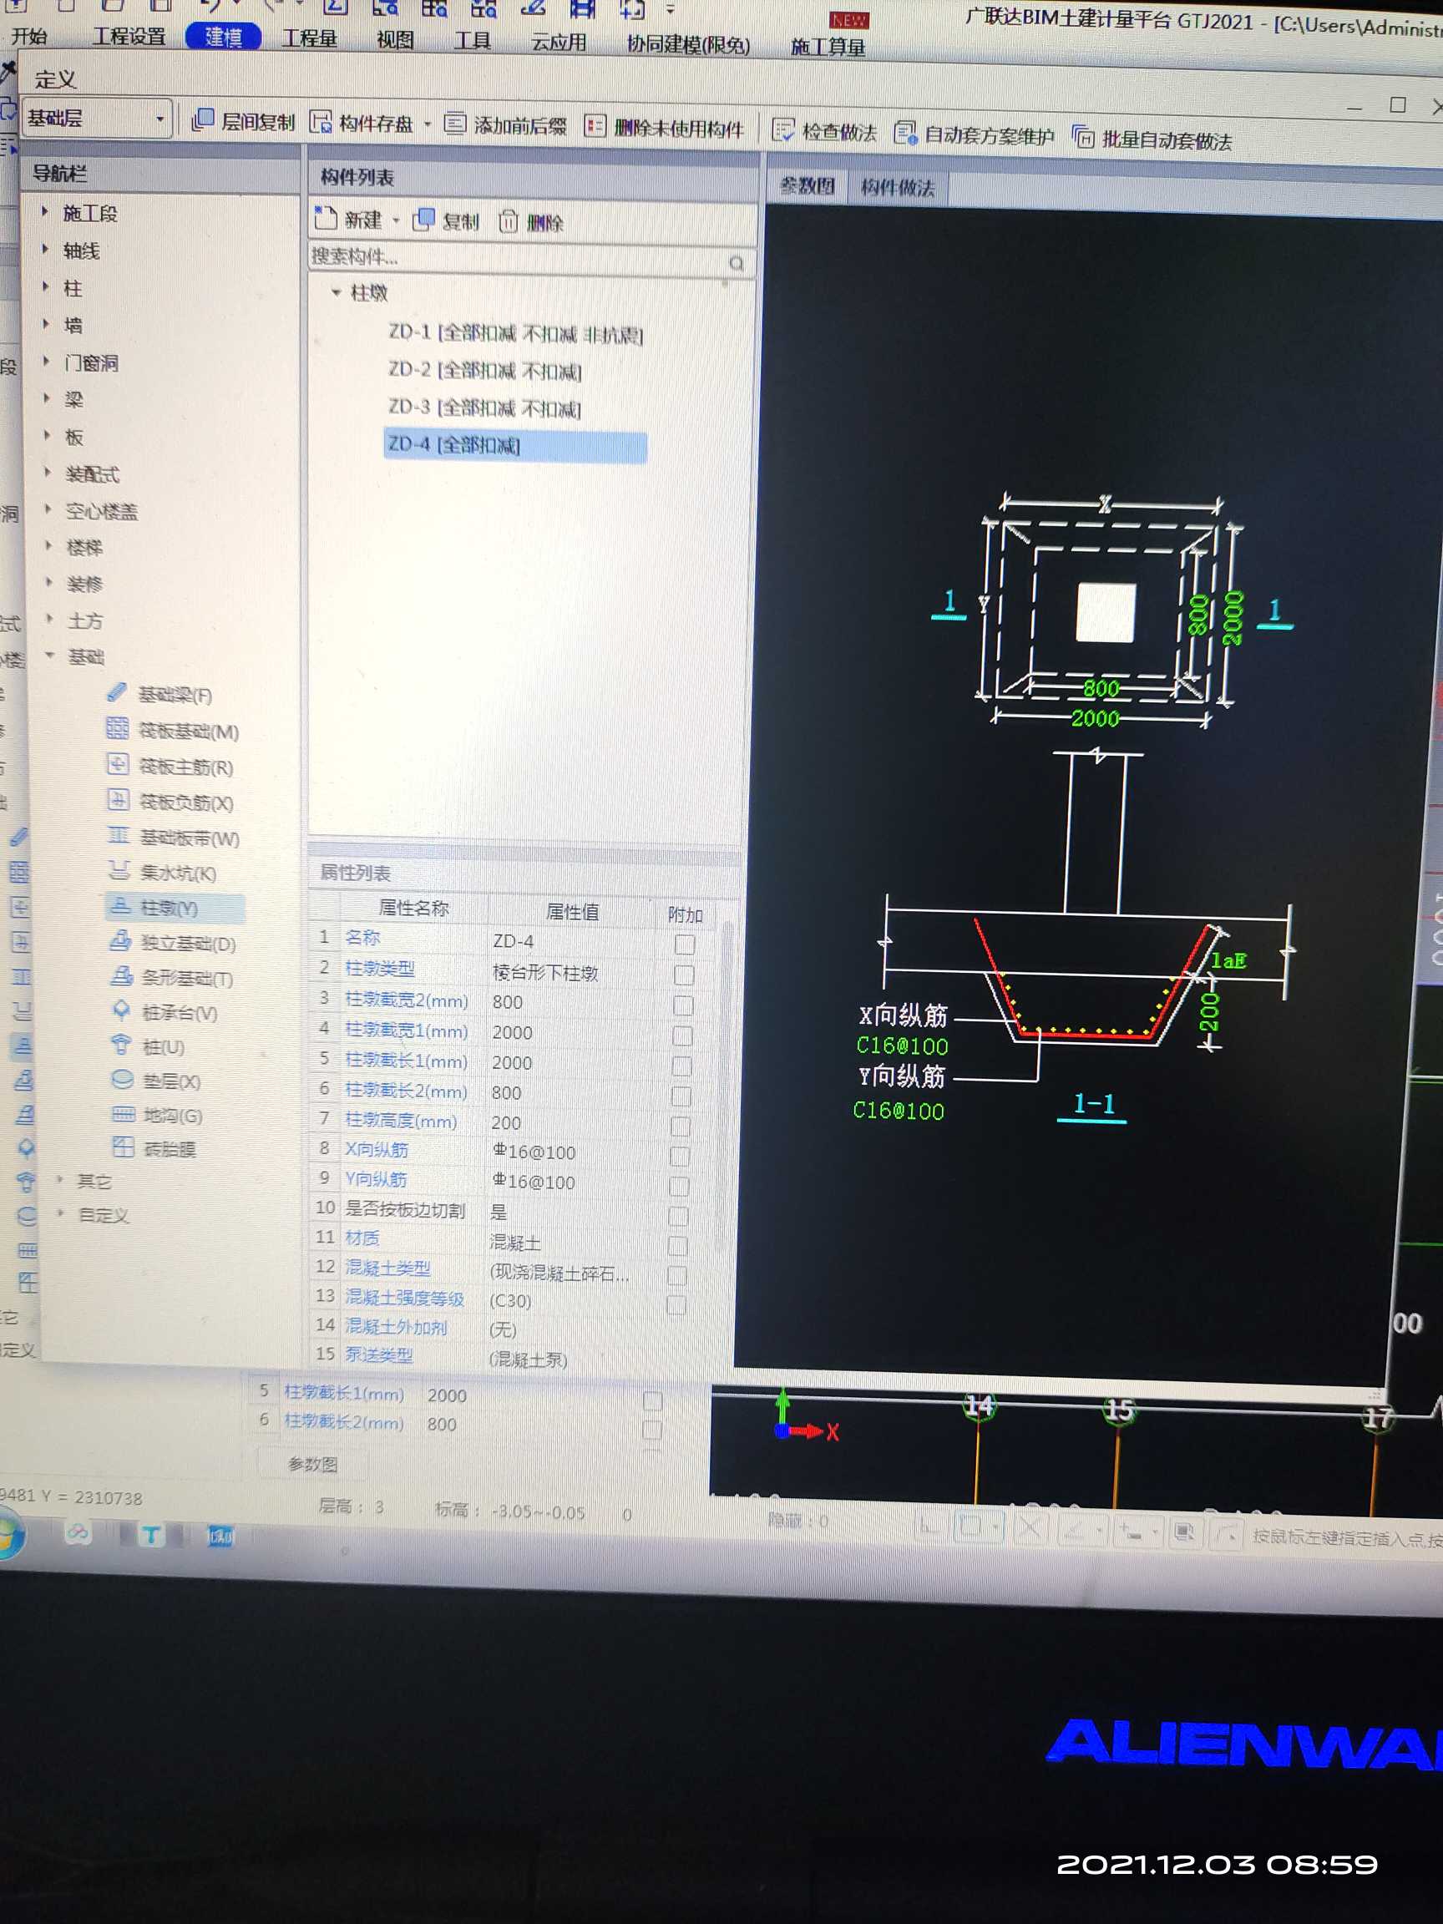The image size is (1443, 1924).
Task: Click green 200 height dimension in diagram
Action: click(x=1210, y=1011)
